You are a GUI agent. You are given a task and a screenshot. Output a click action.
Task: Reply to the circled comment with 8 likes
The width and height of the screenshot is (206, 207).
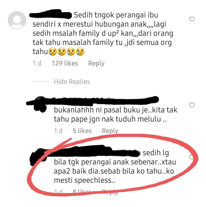110,192
